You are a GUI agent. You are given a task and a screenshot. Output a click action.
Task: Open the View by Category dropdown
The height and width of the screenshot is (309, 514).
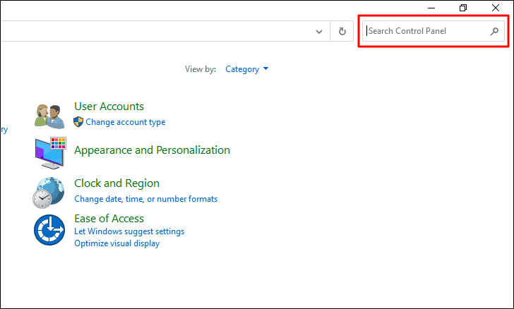(x=246, y=69)
